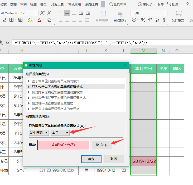Select the cell showing 1996/10/10
The height and width of the screenshot is (185, 193).
coord(106,170)
